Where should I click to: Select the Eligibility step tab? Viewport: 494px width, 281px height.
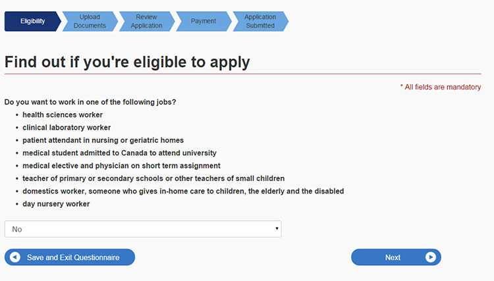(32, 21)
